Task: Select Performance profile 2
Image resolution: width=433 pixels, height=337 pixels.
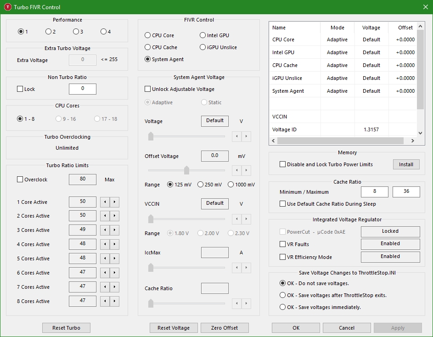Action: pyautogui.click(x=51, y=32)
